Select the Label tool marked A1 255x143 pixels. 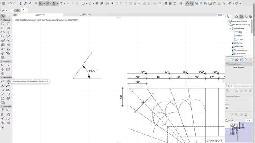pyautogui.click(x=8, y=86)
